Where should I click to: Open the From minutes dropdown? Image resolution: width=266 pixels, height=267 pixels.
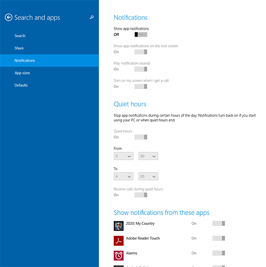coord(148,156)
